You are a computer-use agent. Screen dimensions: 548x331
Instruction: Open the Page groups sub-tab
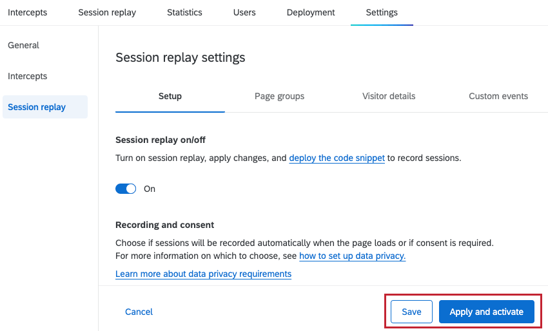tap(279, 97)
